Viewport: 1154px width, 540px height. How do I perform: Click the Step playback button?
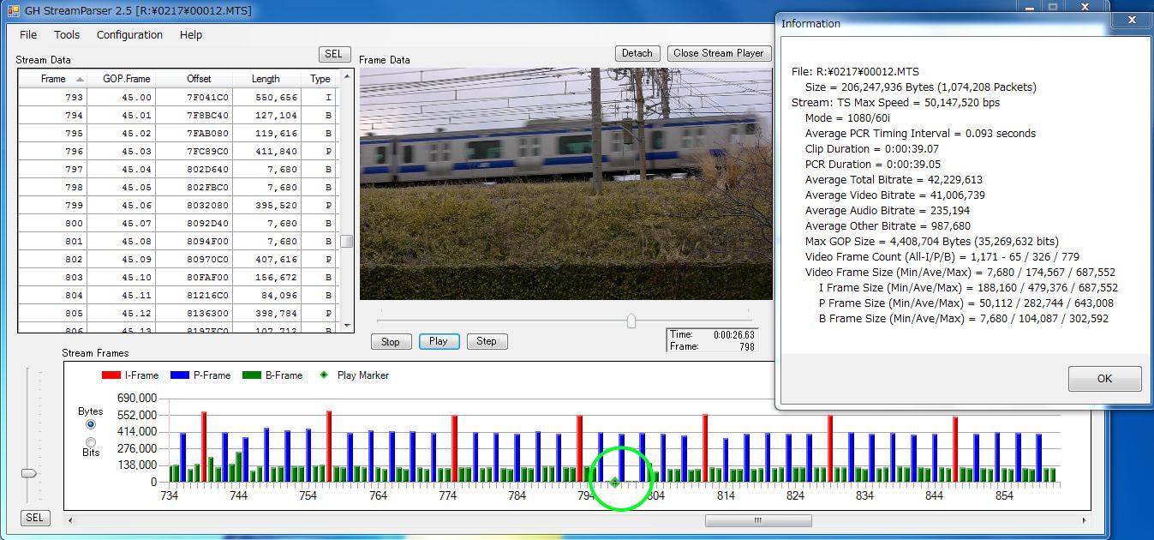(487, 341)
